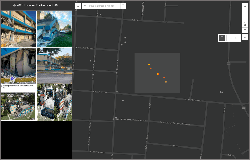This screenshot has height=160, width=250.
Task: Click the undo arrow in the selection widget
Action: [230, 38]
